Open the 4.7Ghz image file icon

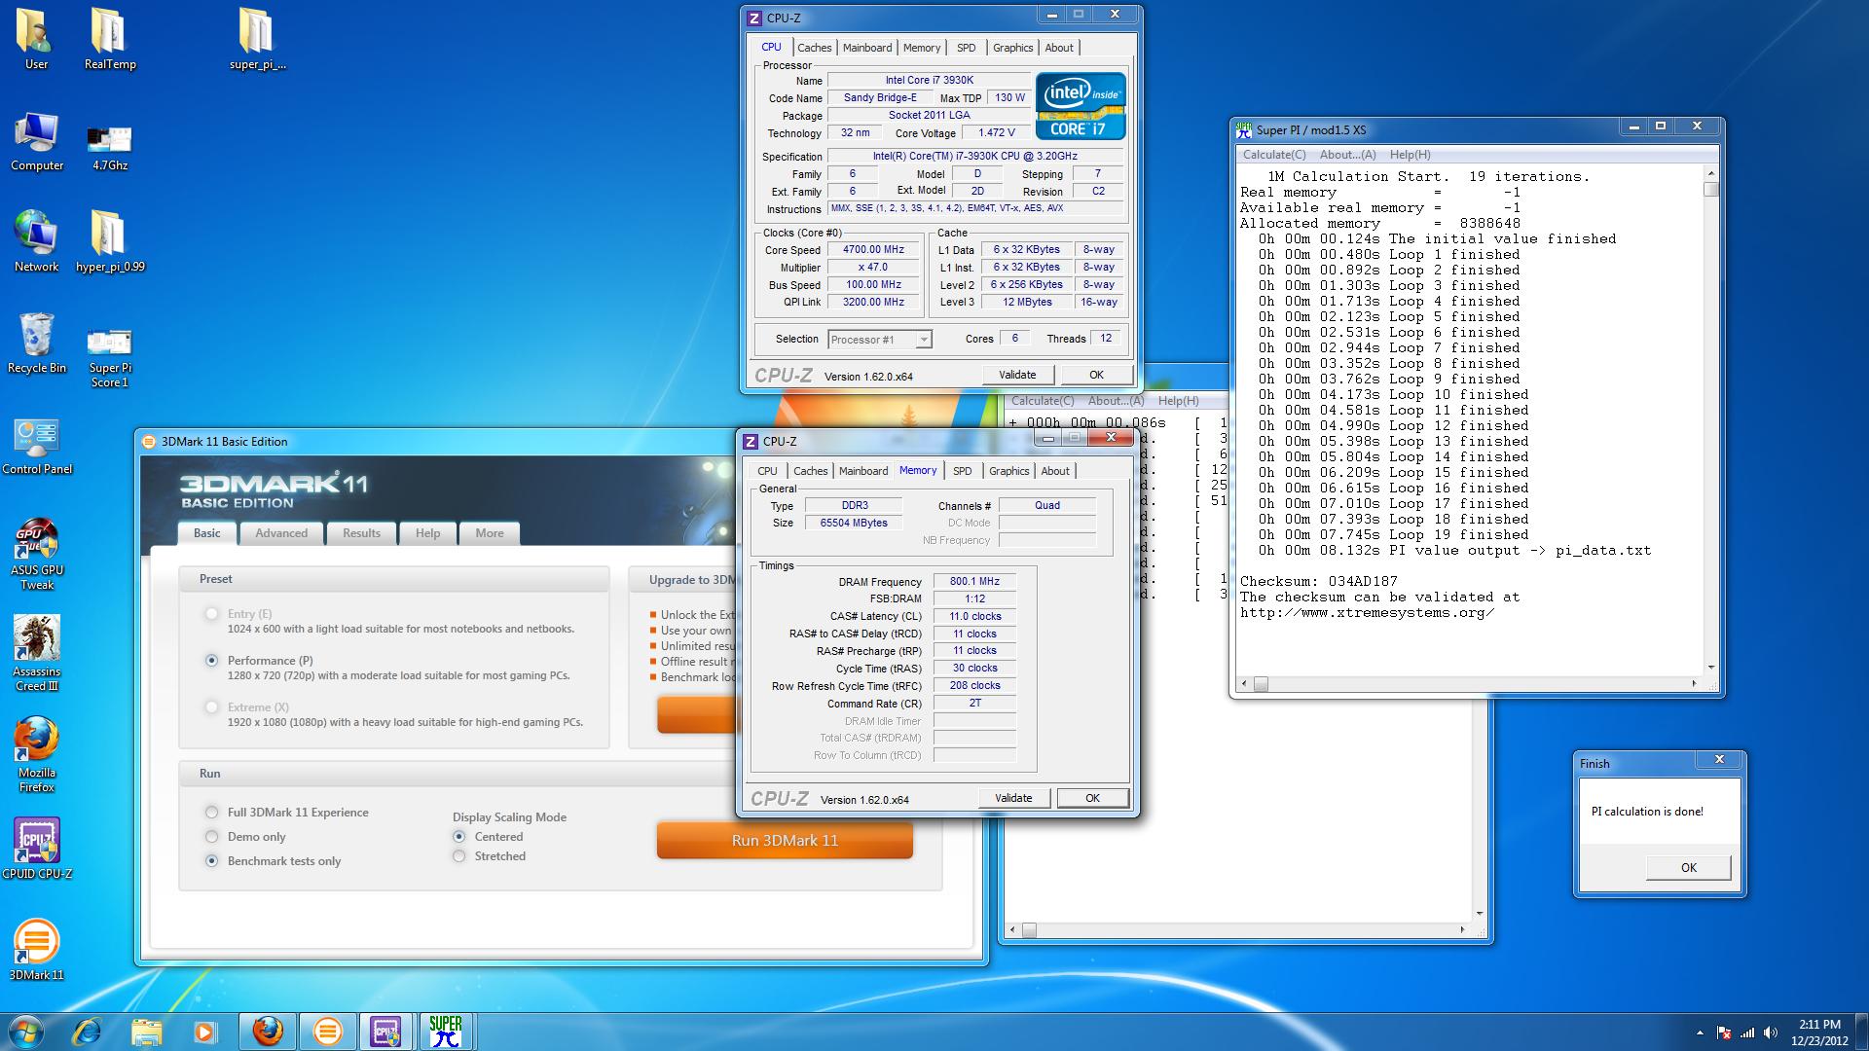[x=110, y=146]
